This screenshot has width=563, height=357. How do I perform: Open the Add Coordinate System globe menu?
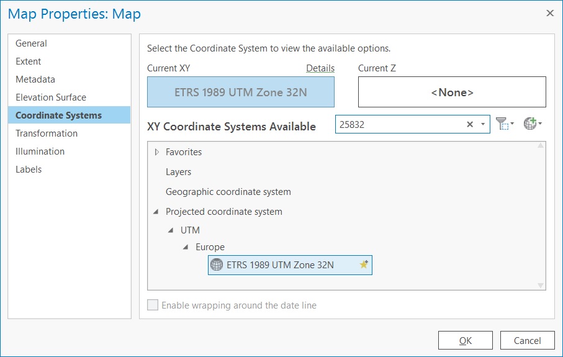tap(531, 124)
